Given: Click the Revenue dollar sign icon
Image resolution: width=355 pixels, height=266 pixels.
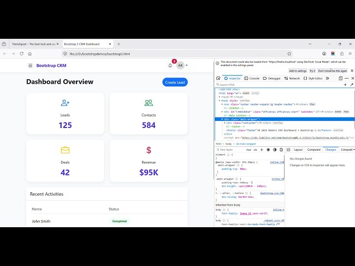Looking at the screenshot, I should 149,150.
